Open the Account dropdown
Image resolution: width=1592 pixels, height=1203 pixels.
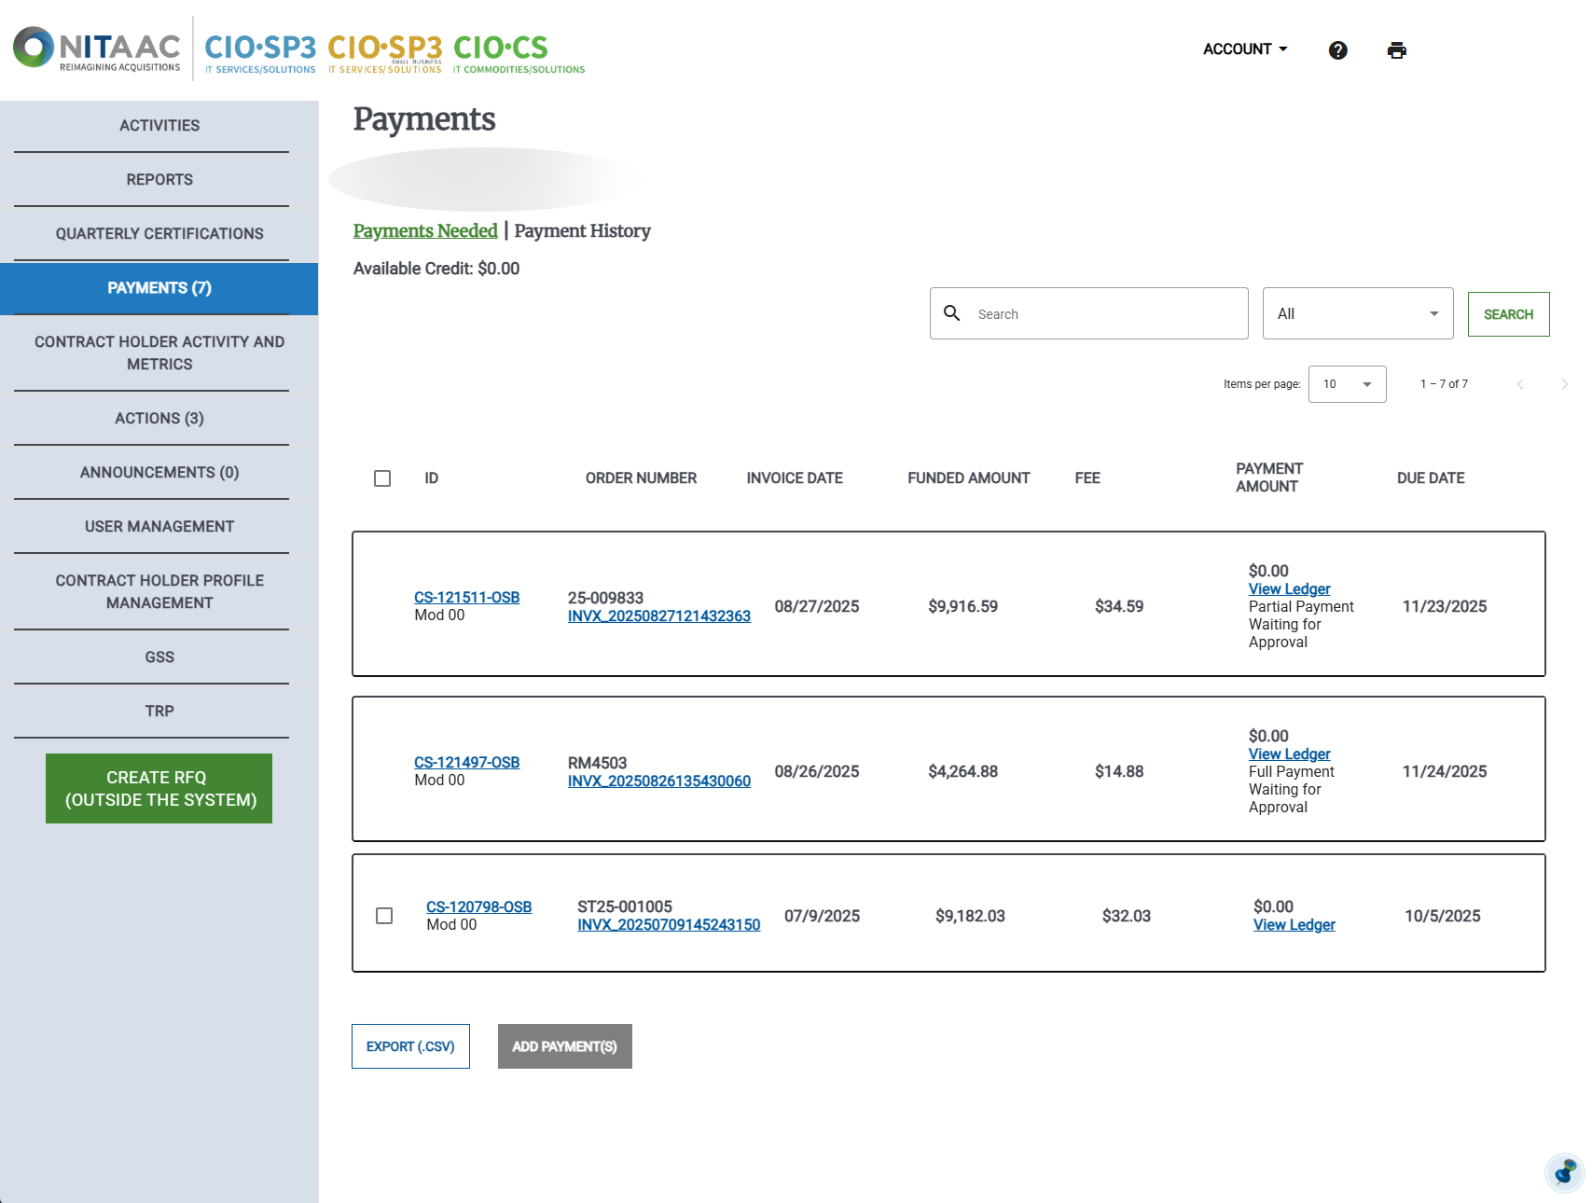tap(1244, 48)
